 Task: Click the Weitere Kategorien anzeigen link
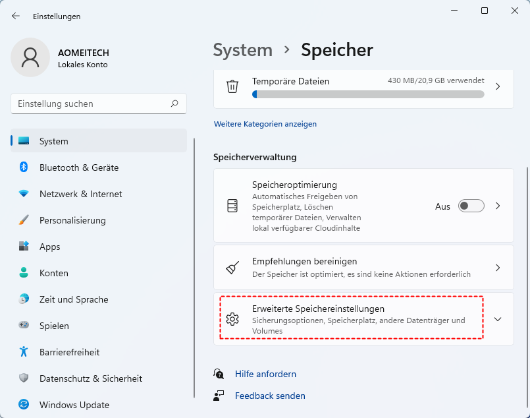click(x=265, y=124)
